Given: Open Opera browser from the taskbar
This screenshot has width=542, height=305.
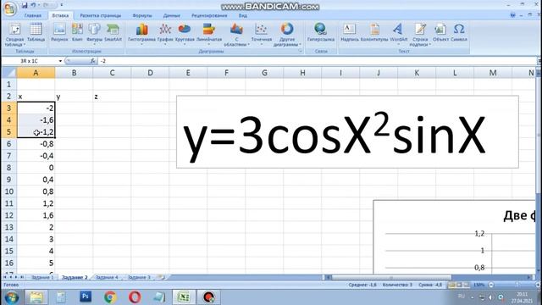Looking at the screenshot, I should [135, 297].
